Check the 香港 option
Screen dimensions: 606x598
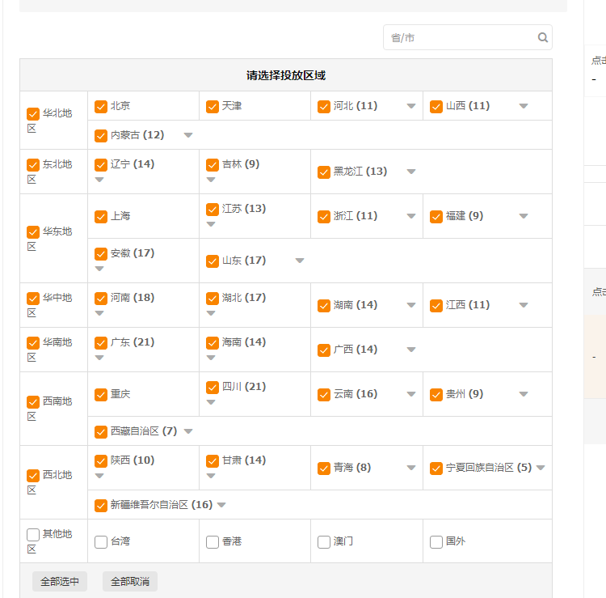tap(213, 541)
